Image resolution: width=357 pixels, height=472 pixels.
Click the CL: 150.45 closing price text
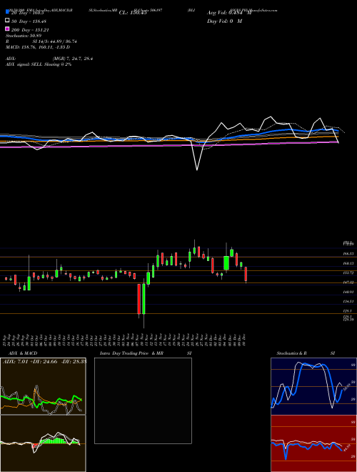[133, 13]
